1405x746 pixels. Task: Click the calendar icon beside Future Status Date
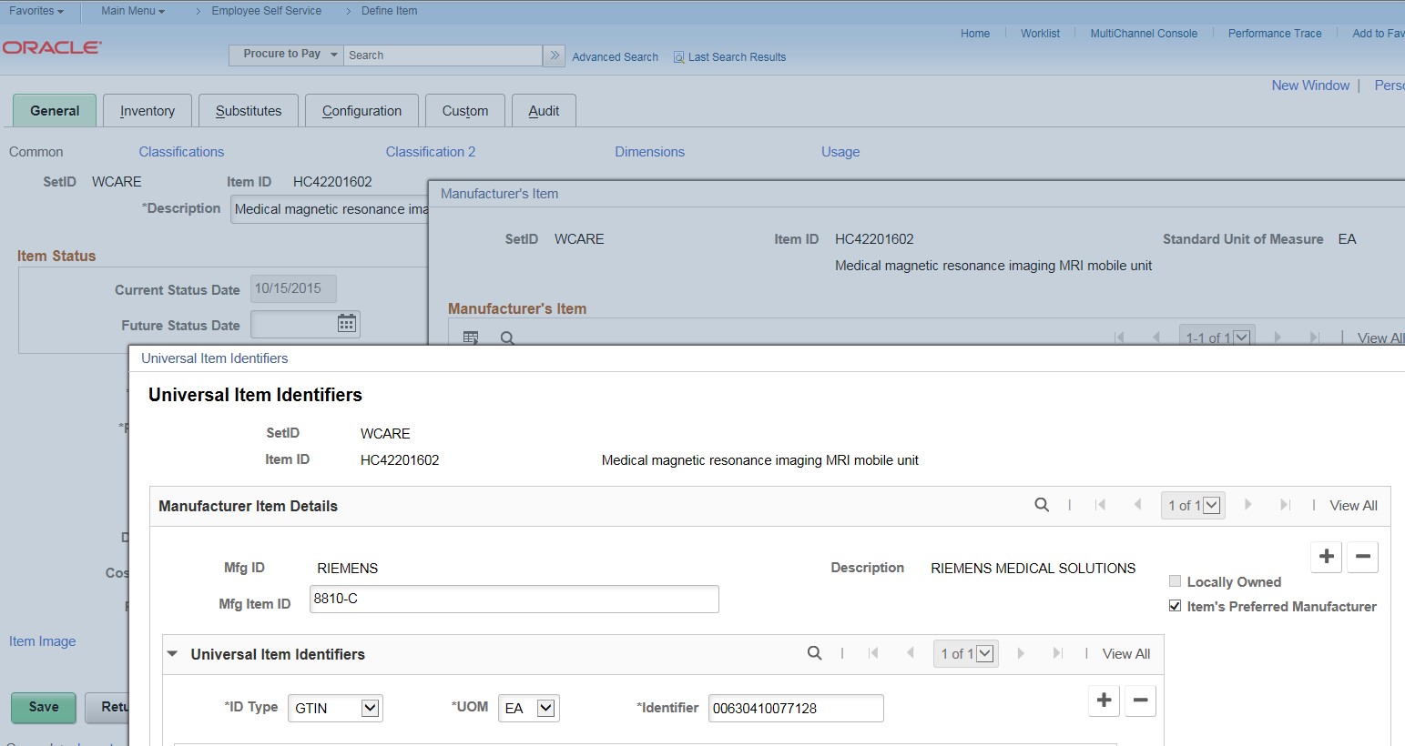347,324
